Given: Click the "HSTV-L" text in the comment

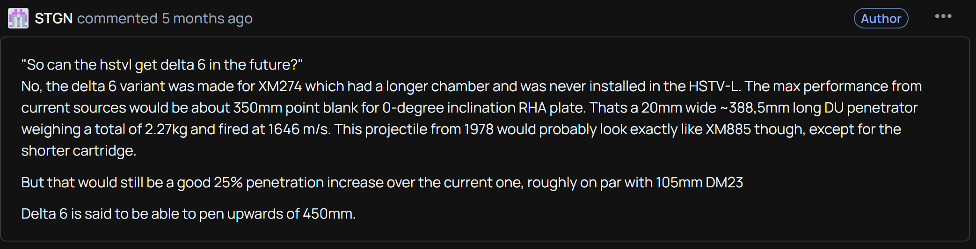Looking at the screenshot, I should click(714, 86).
